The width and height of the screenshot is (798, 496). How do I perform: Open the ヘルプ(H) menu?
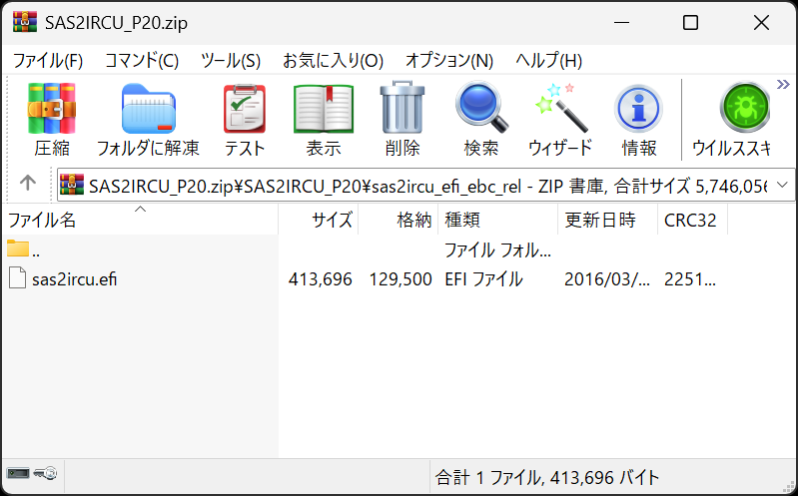(x=548, y=61)
